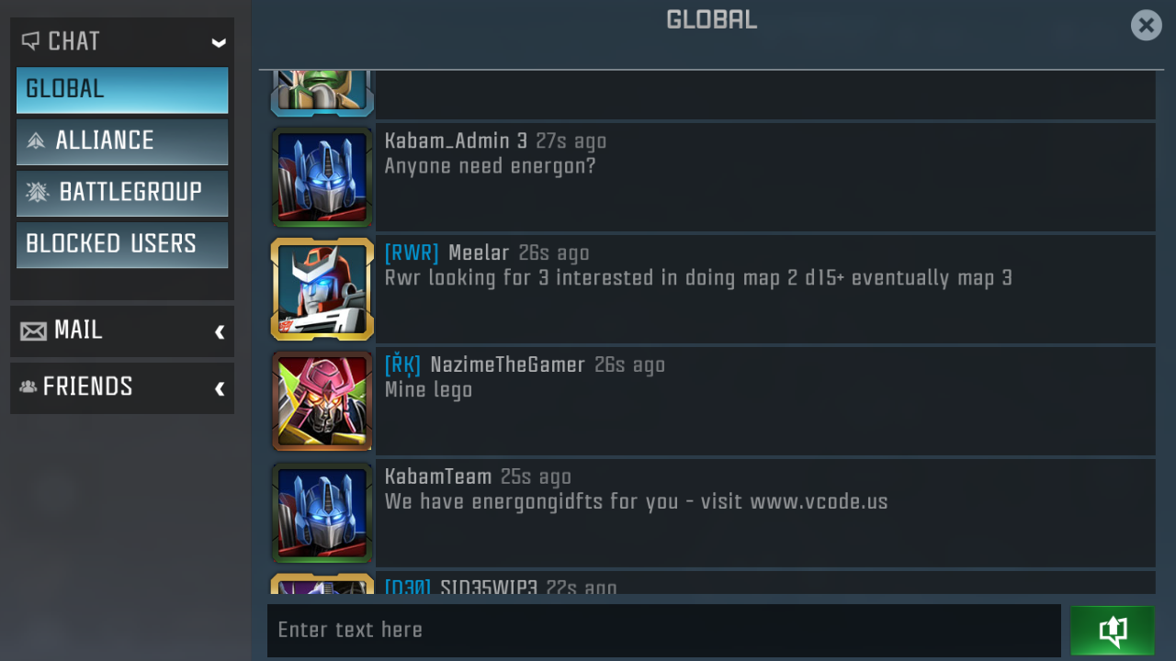Click the mail envelope icon

(33, 331)
